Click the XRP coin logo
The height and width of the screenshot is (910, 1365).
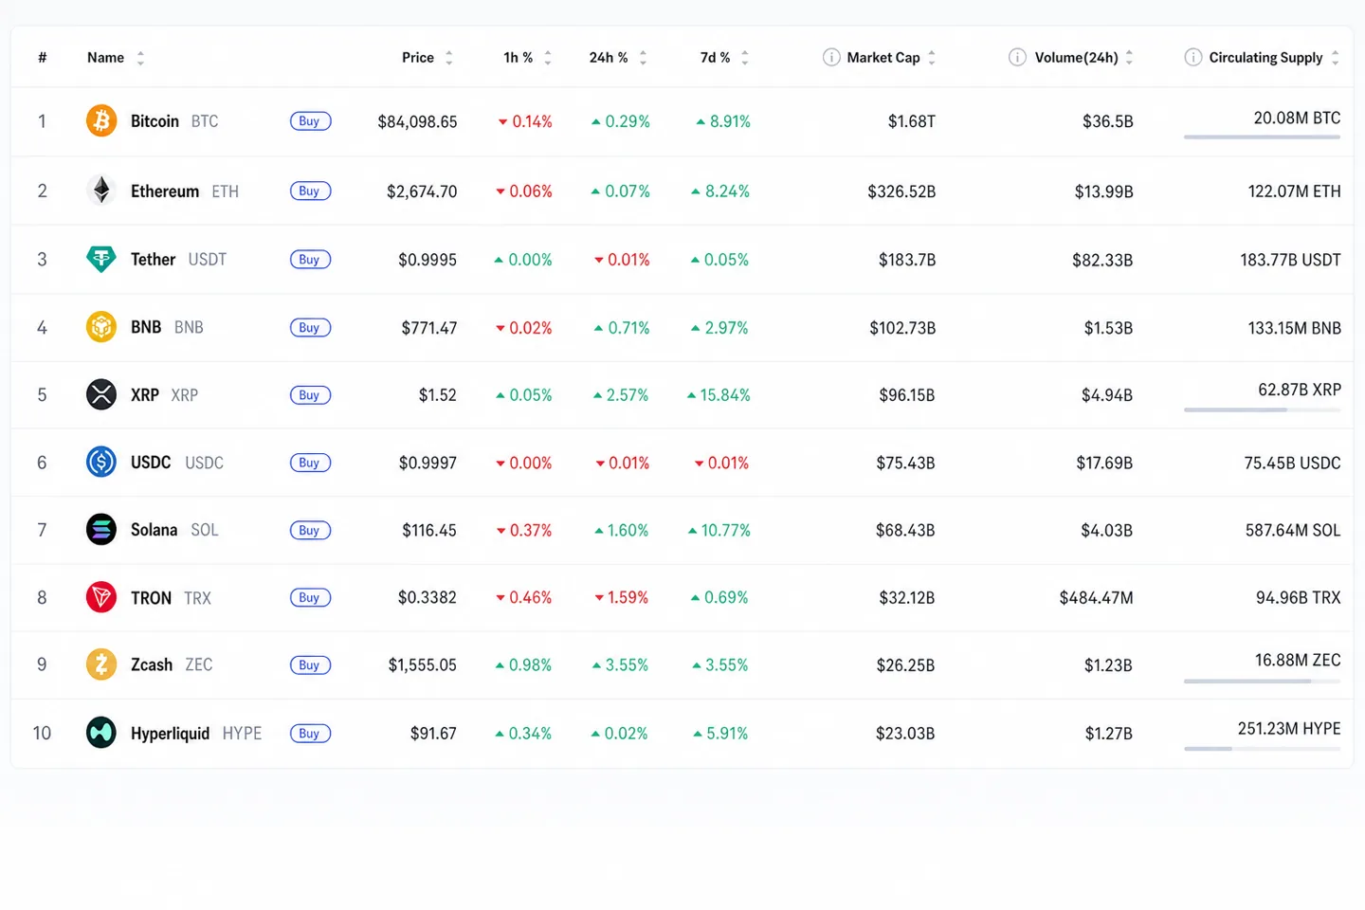coord(101,394)
